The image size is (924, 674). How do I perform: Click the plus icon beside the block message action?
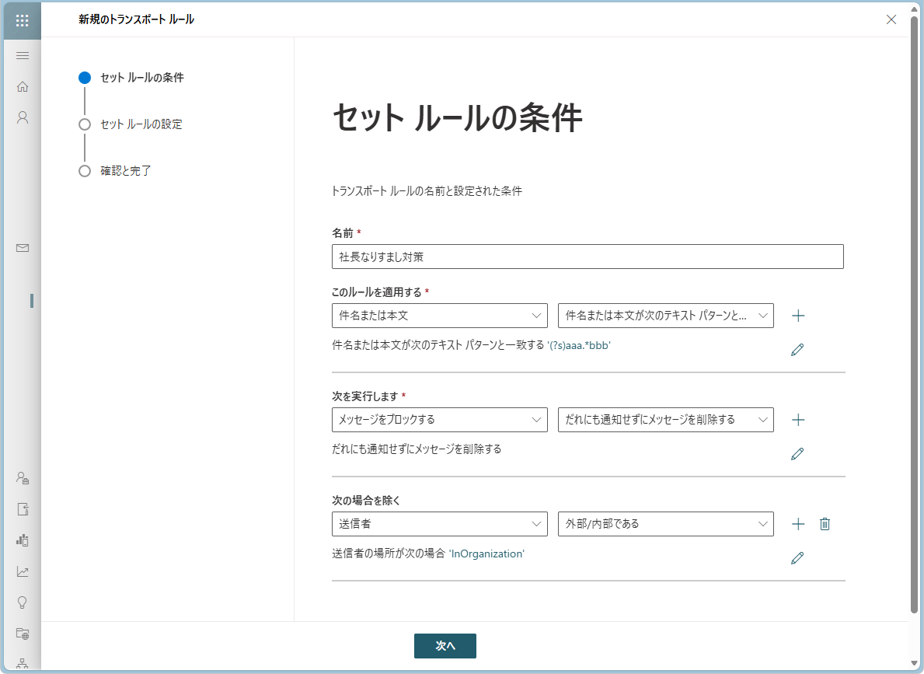pyautogui.click(x=797, y=420)
